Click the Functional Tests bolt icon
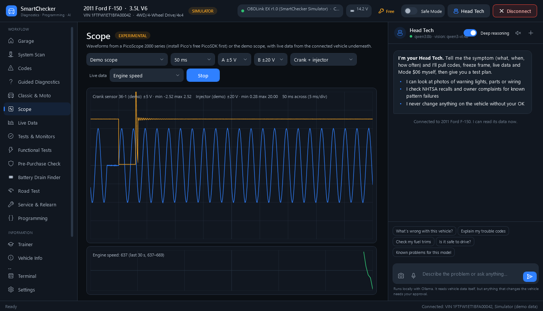 pos(11,150)
